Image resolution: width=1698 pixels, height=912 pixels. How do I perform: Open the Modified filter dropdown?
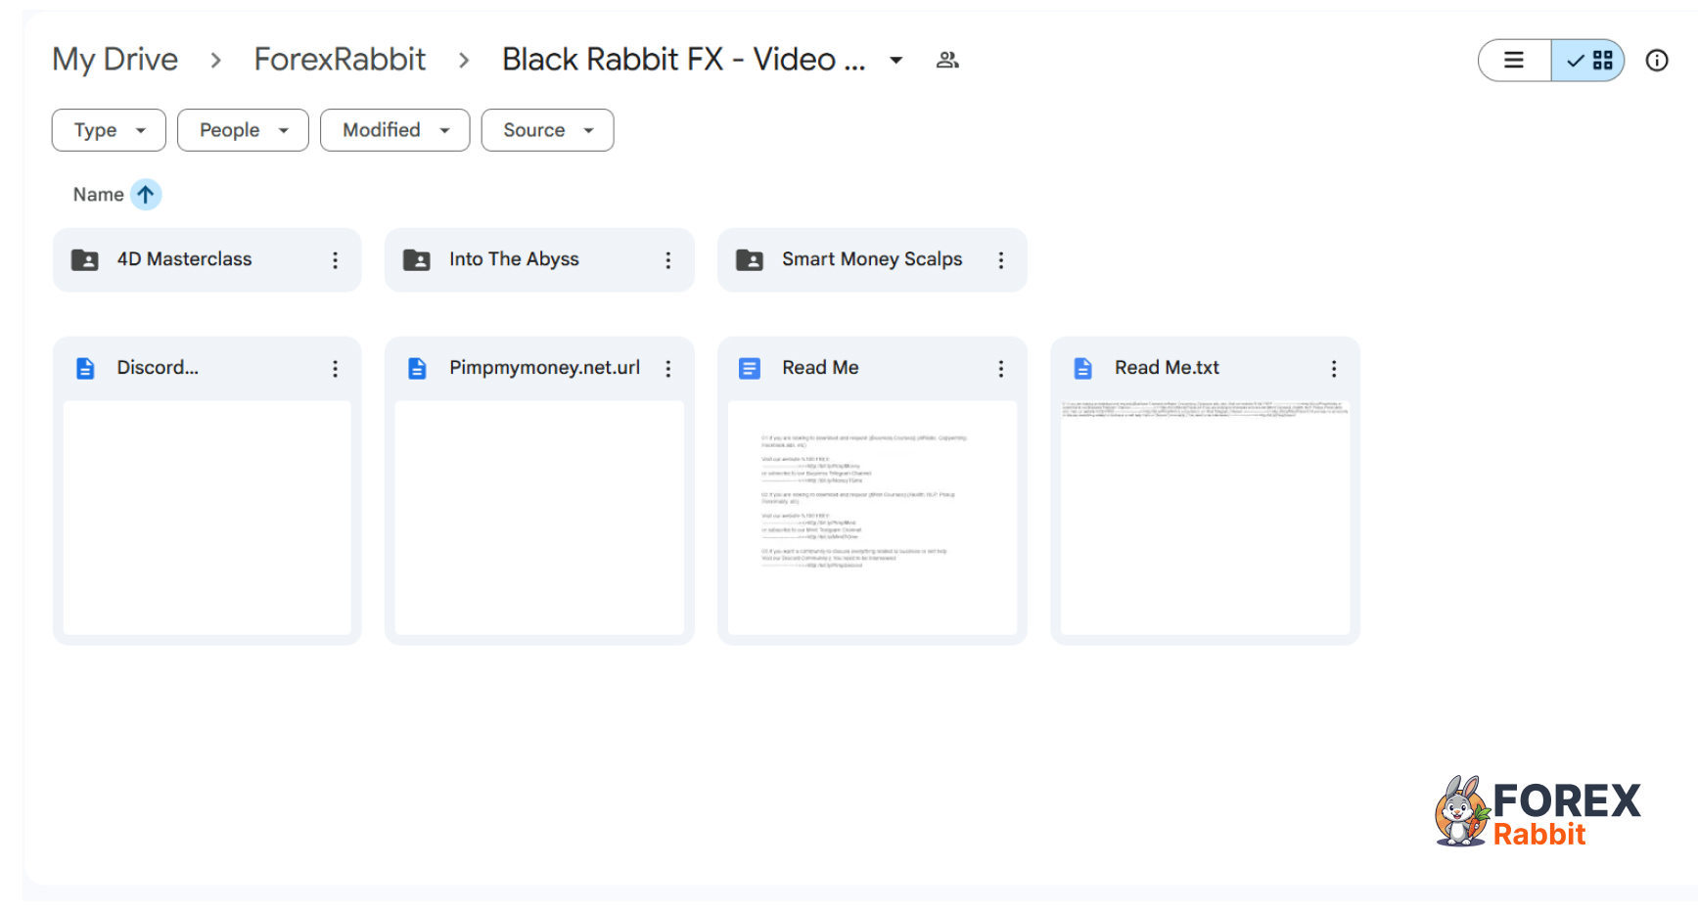click(394, 130)
